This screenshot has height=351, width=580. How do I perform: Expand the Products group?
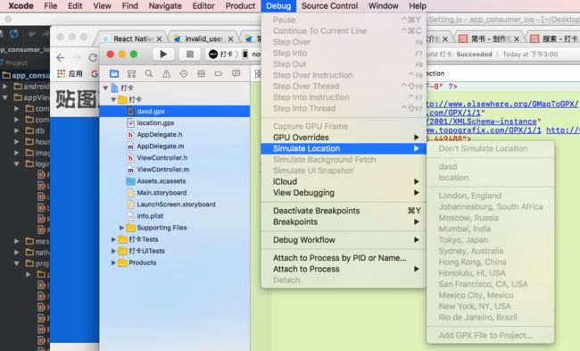(113, 263)
